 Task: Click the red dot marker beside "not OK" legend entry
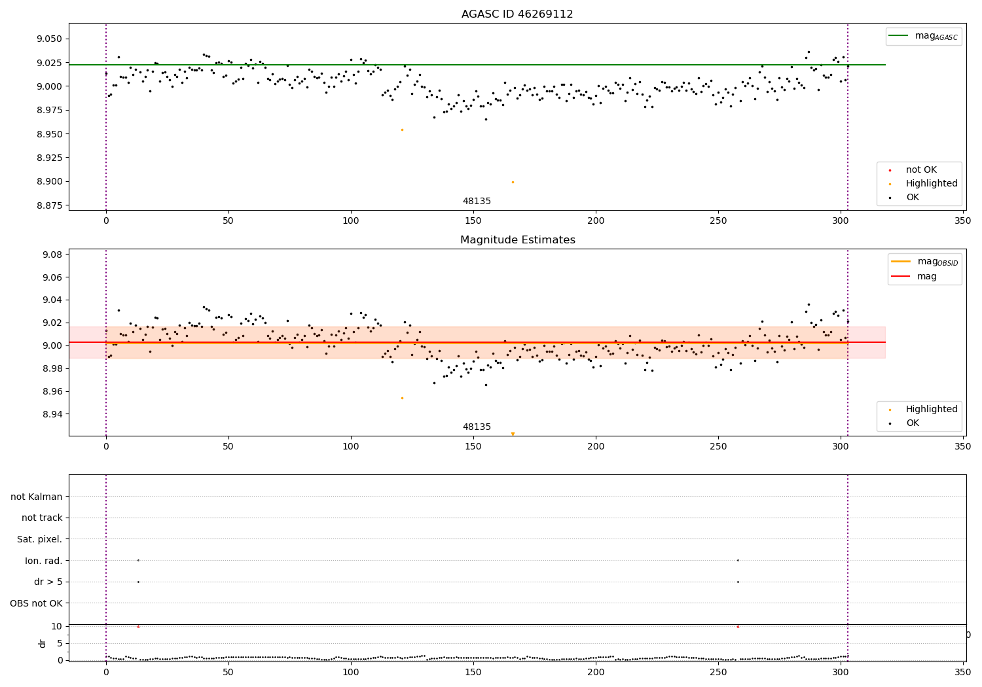890,171
